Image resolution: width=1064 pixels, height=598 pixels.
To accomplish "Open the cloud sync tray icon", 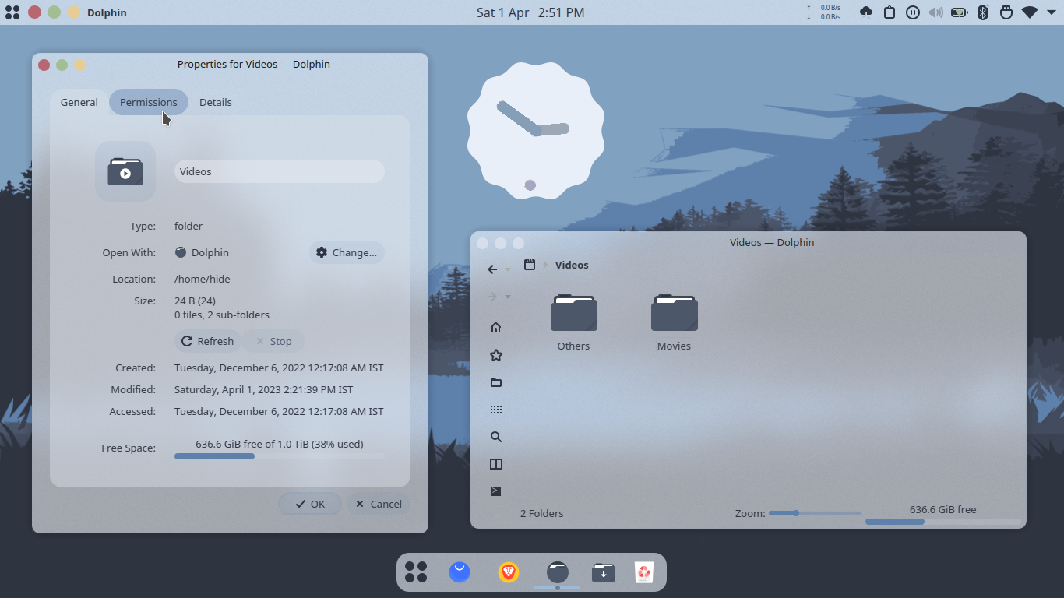I will pyautogui.click(x=866, y=12).
